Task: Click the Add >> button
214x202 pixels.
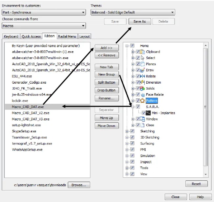Action: pyautogui.click(x=107, y=48)
